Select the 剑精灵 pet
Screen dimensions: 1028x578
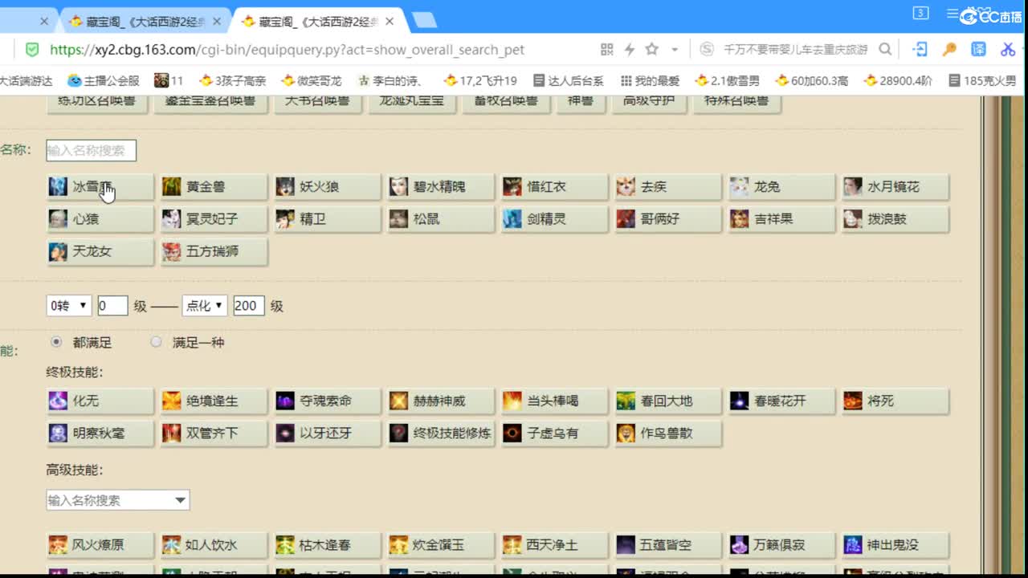pos(554,219)
